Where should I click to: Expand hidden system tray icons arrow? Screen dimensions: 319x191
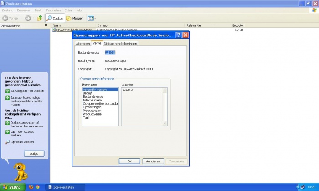pyautogui.click(x=298, y=187)
